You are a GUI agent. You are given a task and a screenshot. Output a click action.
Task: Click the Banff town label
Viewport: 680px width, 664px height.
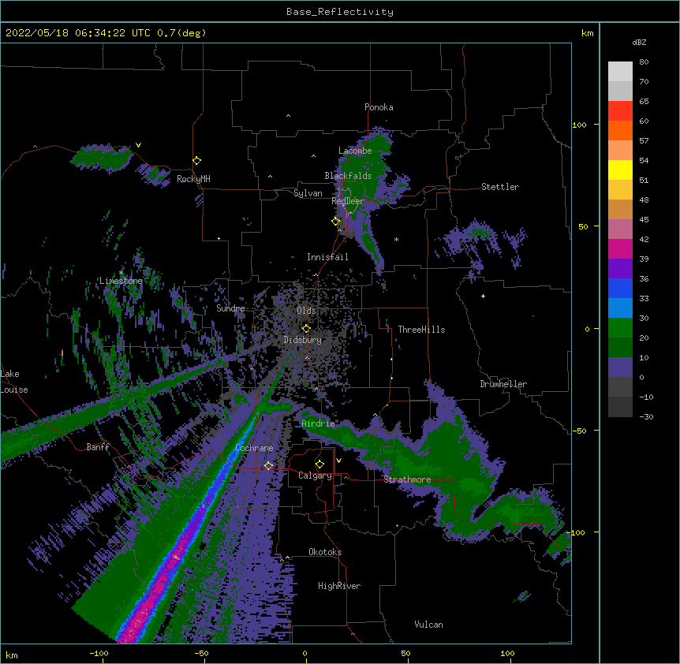click(98, 447)
